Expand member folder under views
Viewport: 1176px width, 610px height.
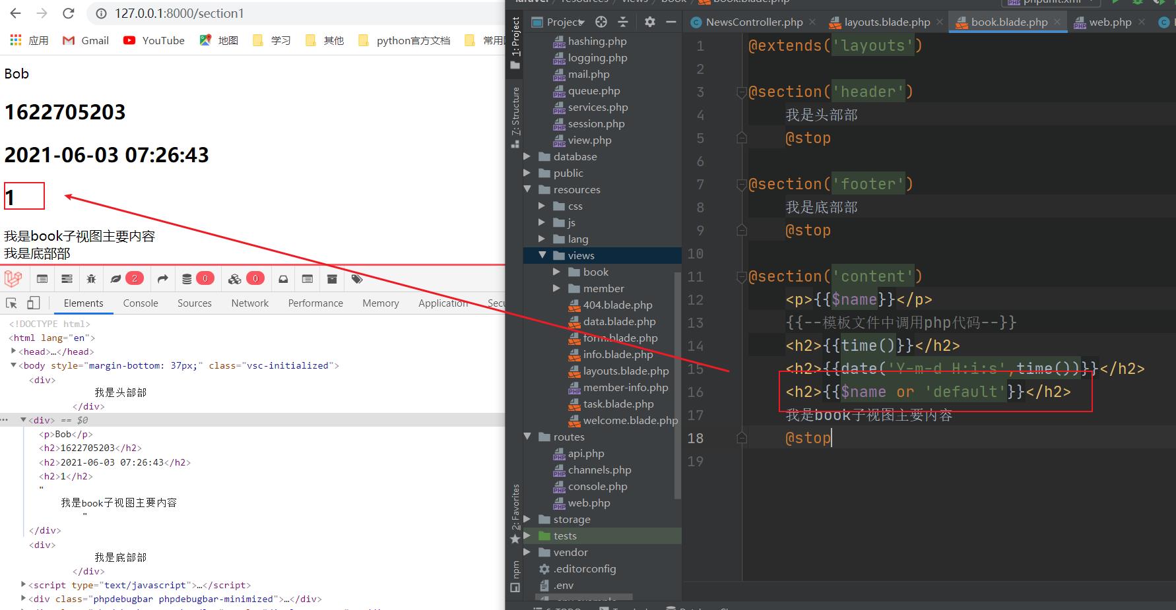click(556, 288)
